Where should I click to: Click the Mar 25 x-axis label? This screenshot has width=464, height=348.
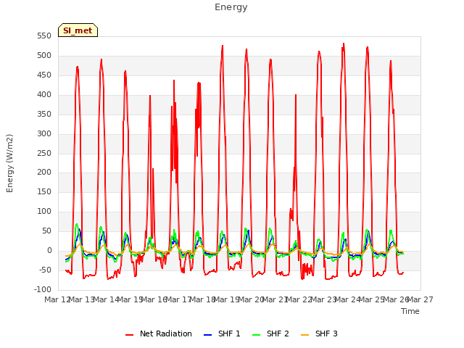(x=372, y=299)
